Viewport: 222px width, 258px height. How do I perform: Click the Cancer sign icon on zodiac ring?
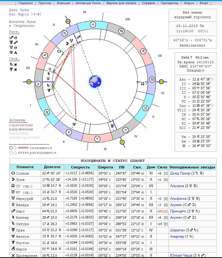(x=152, y=79)
